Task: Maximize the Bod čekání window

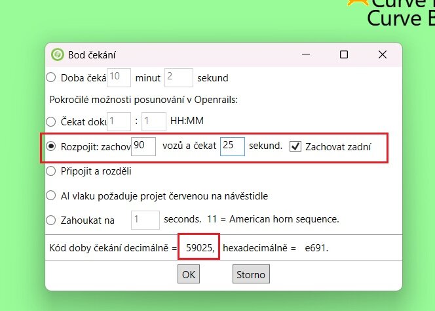Action: tap(344, 54)
